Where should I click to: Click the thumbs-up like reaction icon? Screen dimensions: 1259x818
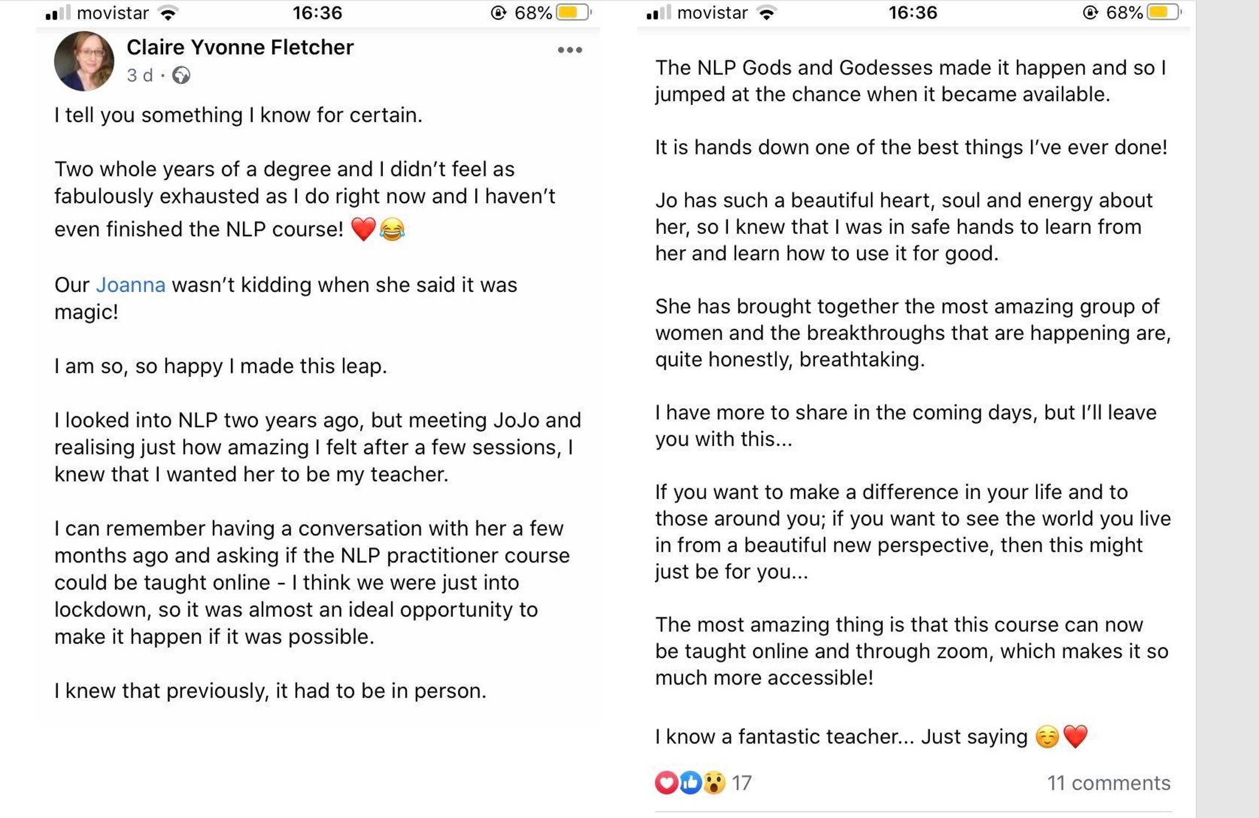tap(690, 783)
